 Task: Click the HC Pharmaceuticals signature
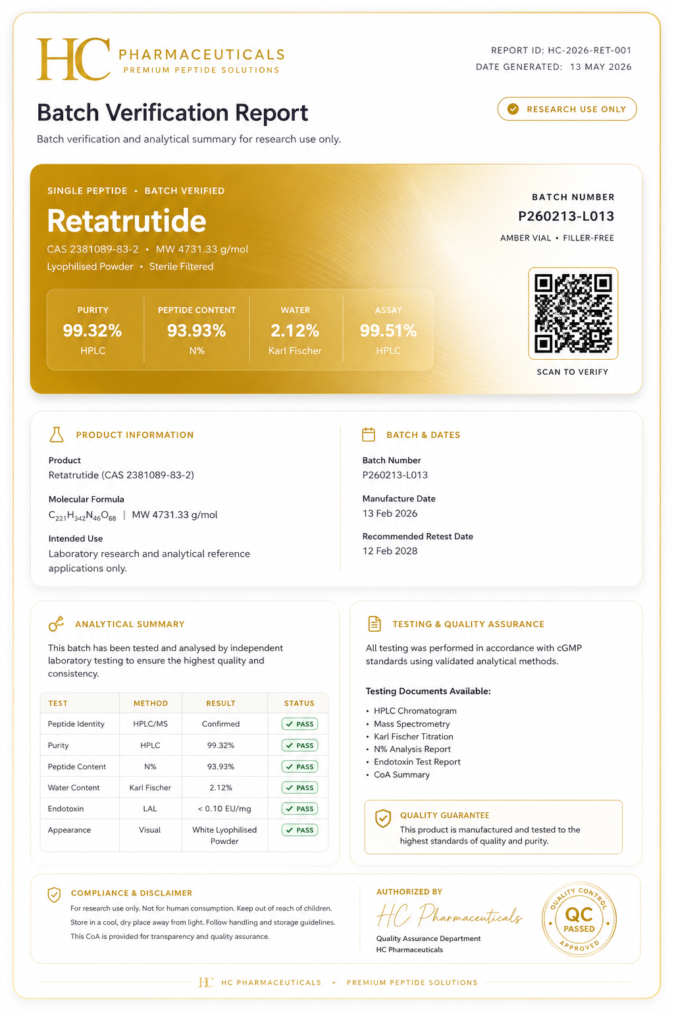[x=450, y=915]
